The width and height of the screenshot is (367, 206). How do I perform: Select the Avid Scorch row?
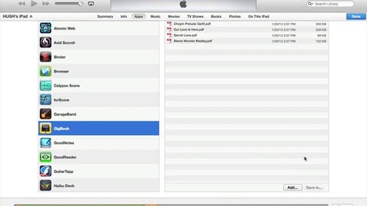coord(99,42)
